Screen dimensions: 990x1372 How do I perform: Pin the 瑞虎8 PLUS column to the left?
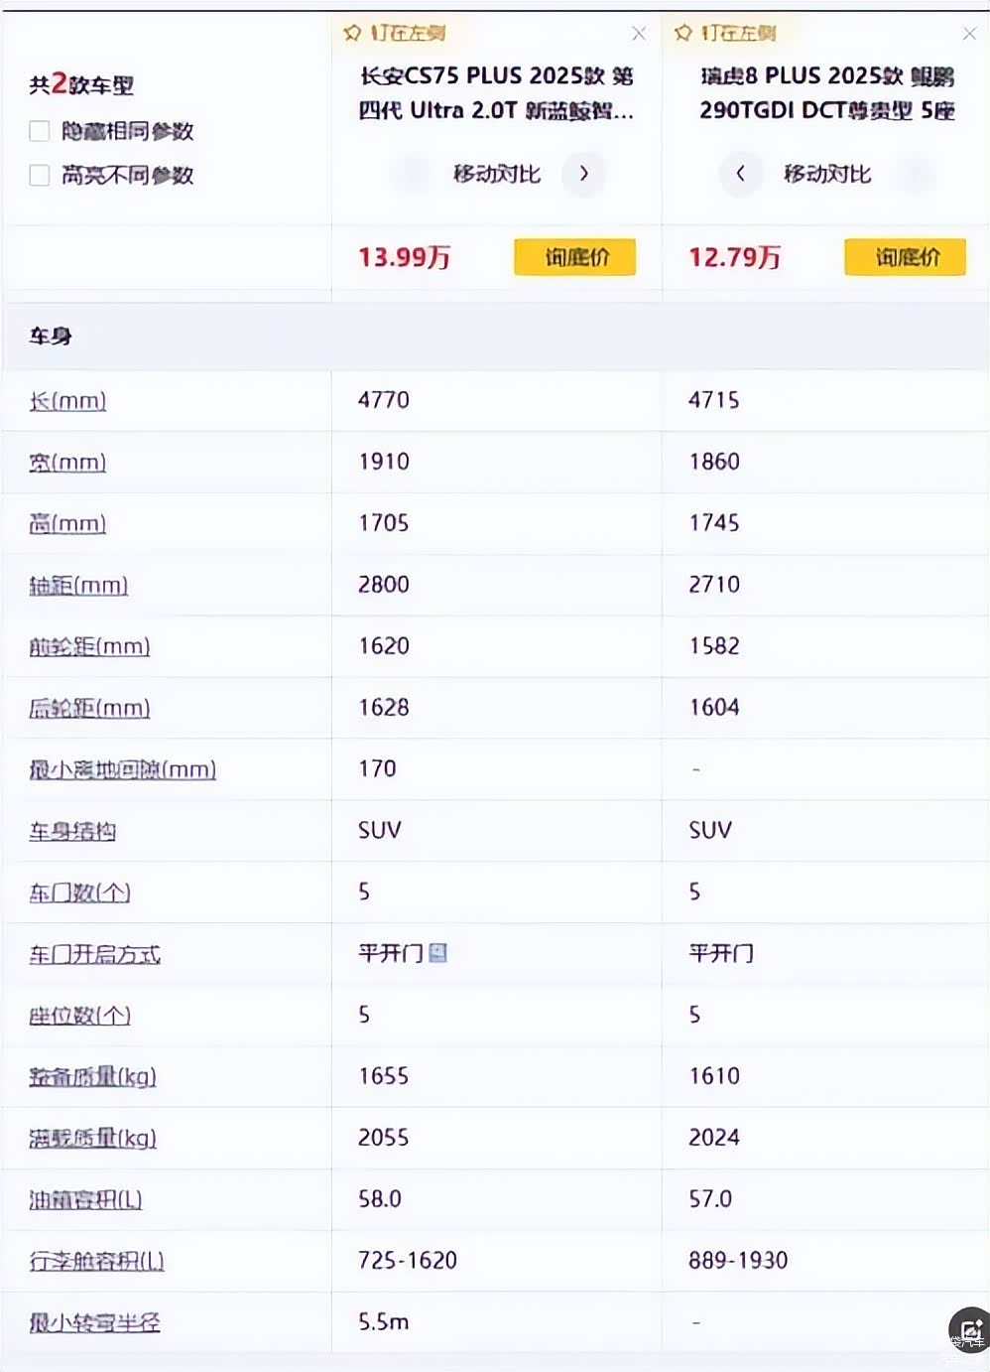pos(725,34)
